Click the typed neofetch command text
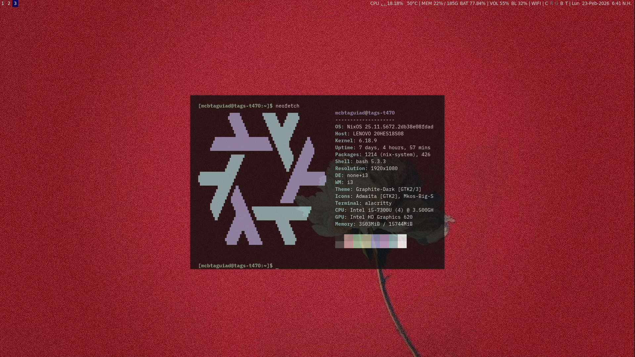This screenshot has height=357, width=635. pos(287,106)
